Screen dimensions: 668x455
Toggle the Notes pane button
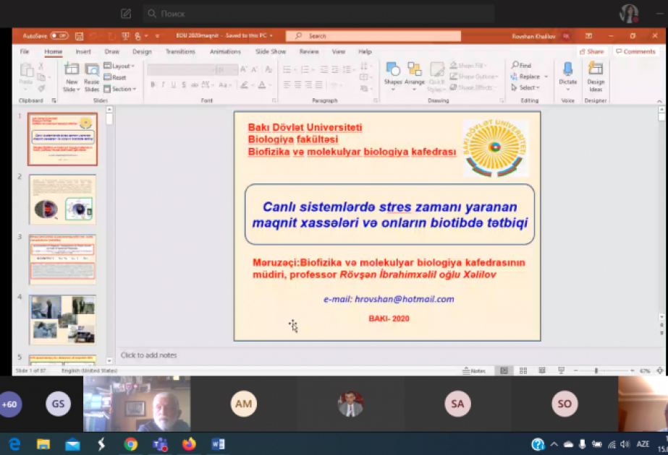(474, 370)
